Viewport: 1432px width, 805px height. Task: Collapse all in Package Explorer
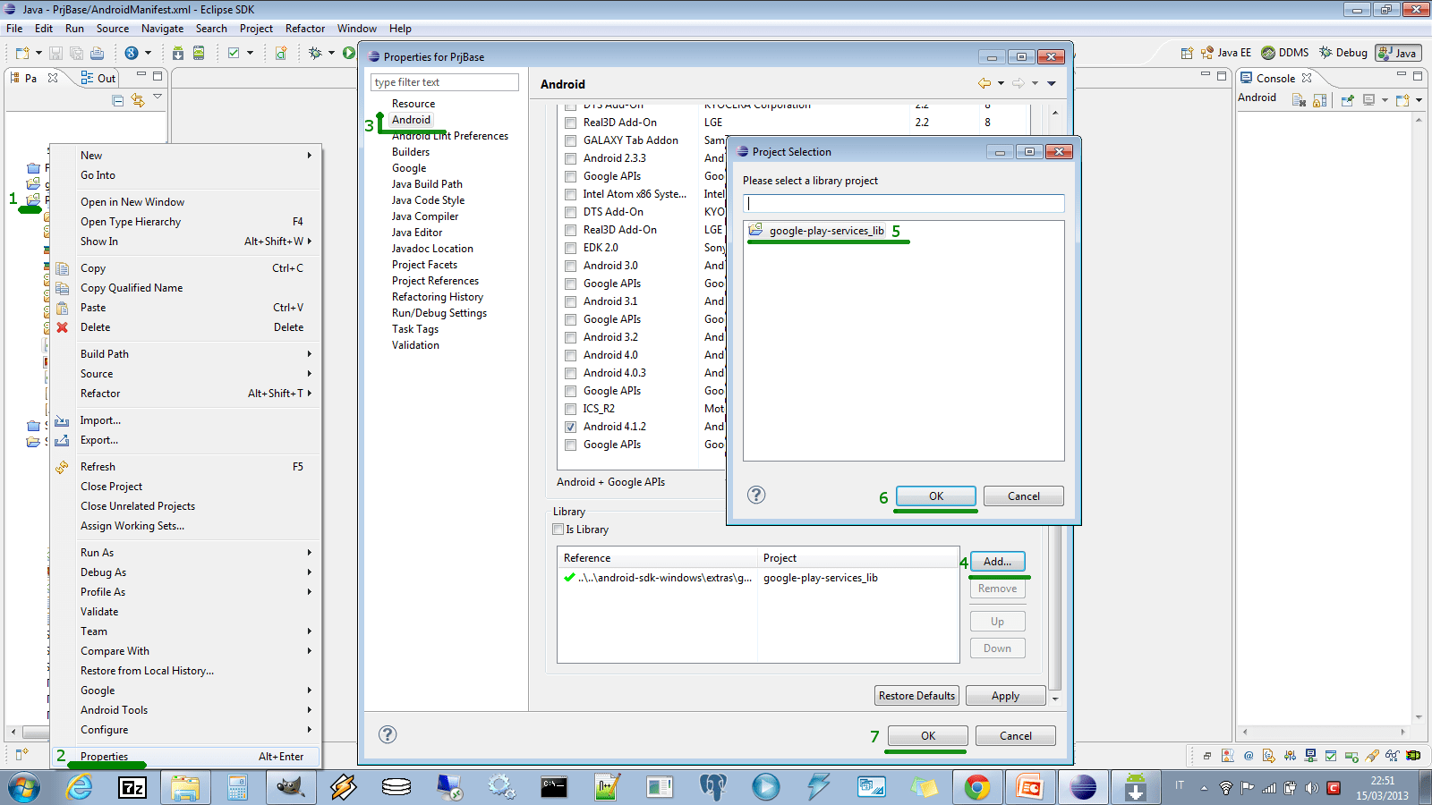117,100
